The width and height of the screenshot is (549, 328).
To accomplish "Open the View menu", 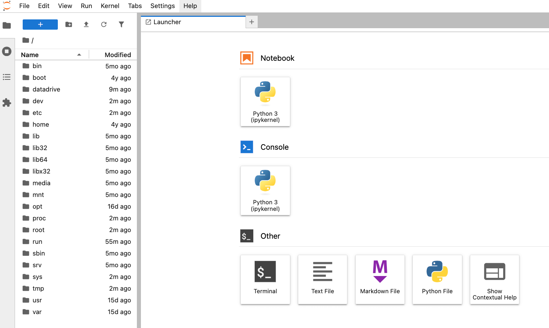I will point(65,6).
